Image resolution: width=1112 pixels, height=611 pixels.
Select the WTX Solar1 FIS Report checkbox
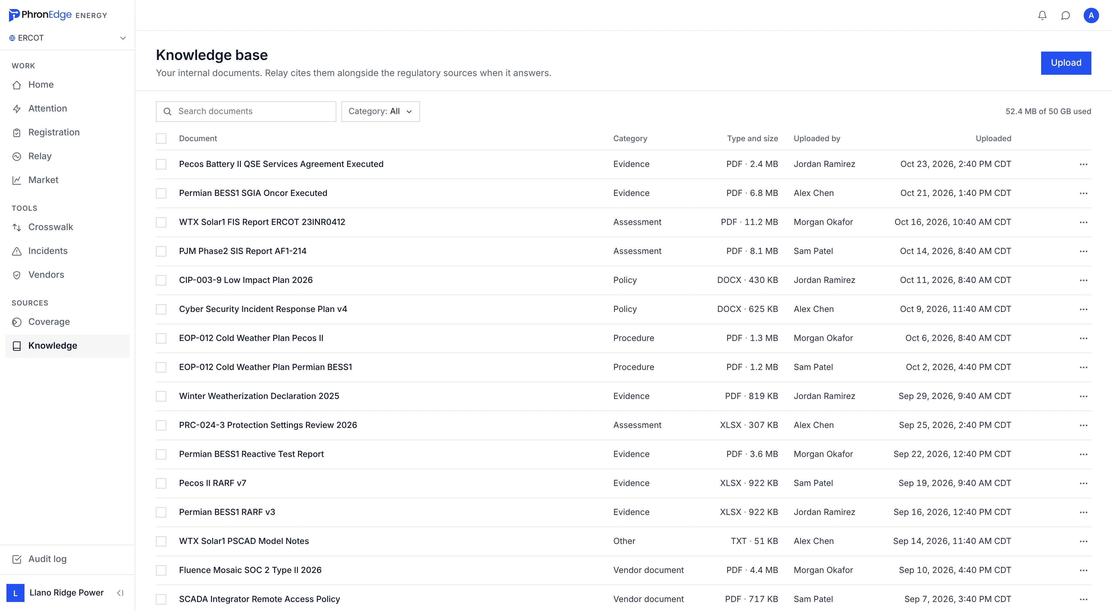(x=161, y=222)
